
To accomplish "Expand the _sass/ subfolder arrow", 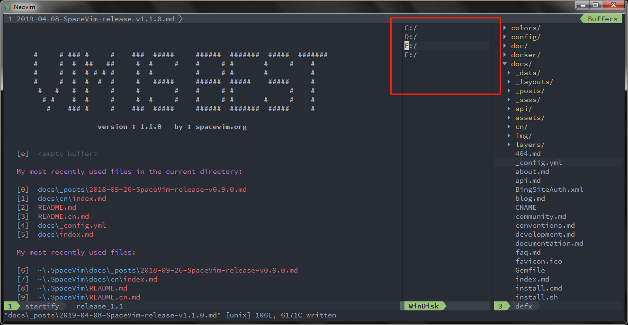I will point(509,100).
